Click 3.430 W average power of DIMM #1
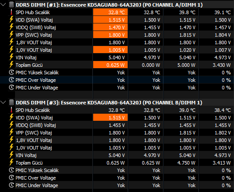This screenshot has width=234, height=192. click(222, 65)
